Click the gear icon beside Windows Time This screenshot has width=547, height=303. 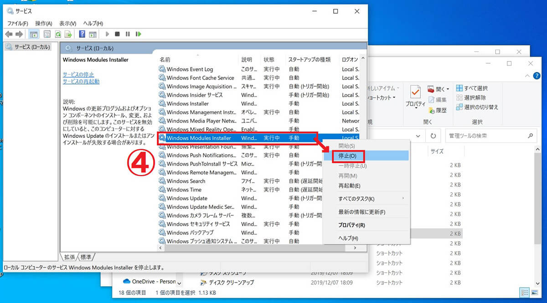click(162, 190)
